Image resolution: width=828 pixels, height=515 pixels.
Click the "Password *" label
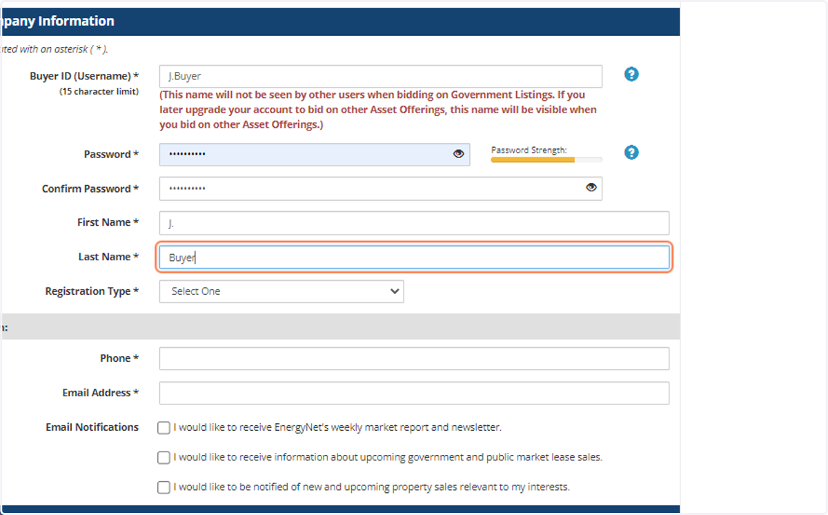pyautogui.click(x=111, y=155)
